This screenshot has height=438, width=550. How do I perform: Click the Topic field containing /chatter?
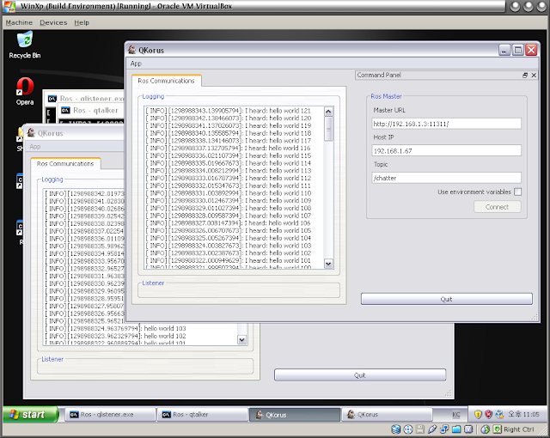point(447,178)
